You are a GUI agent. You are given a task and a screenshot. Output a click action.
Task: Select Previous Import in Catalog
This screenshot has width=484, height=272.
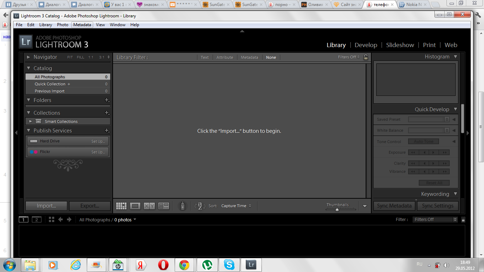pyautogui.click(x=68, y=91)
